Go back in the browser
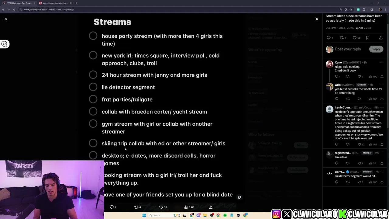Viewport: 389px width, 219px height. (3, 9)
